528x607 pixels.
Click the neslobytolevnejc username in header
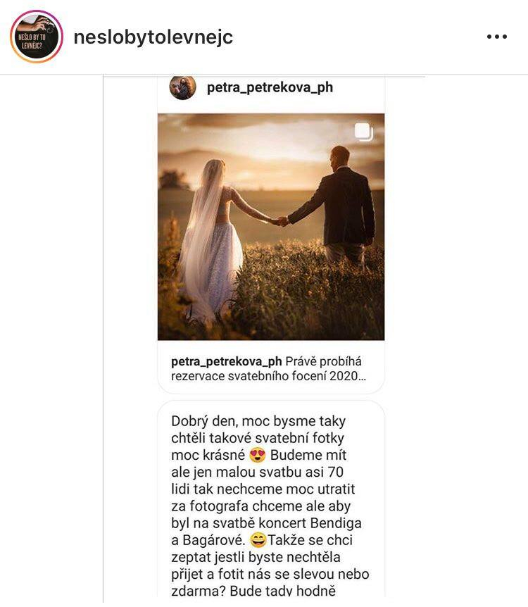(x=153, y=37)
